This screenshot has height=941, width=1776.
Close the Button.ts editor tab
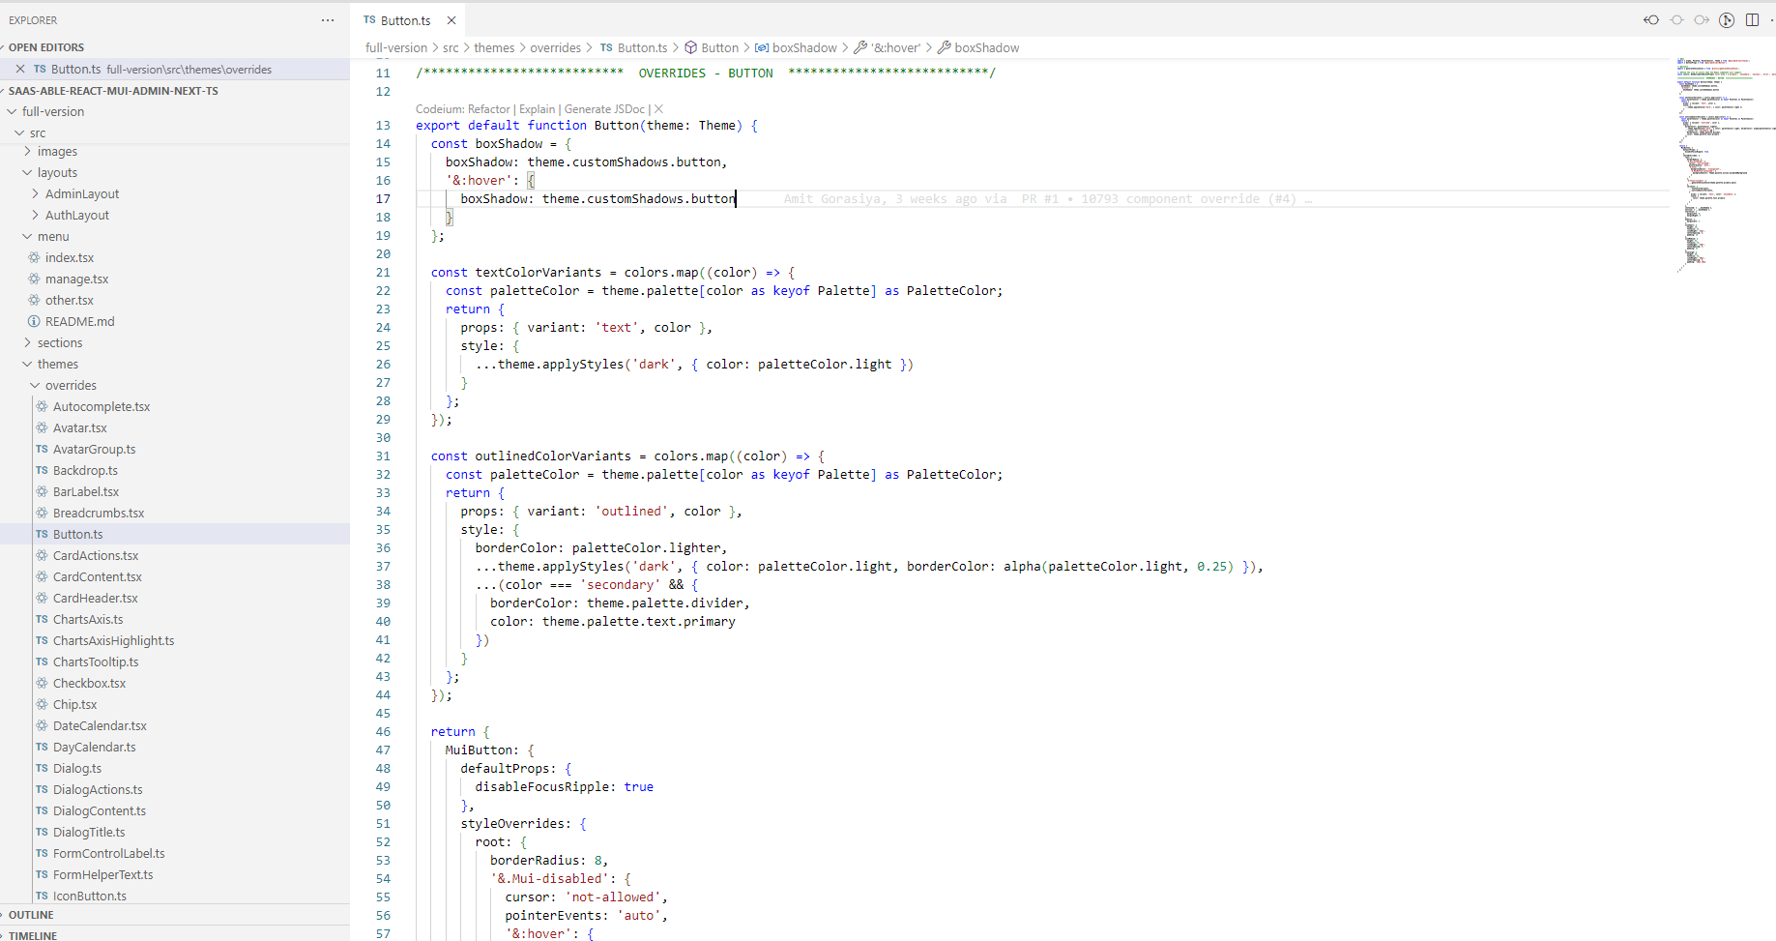coord(451,20)
